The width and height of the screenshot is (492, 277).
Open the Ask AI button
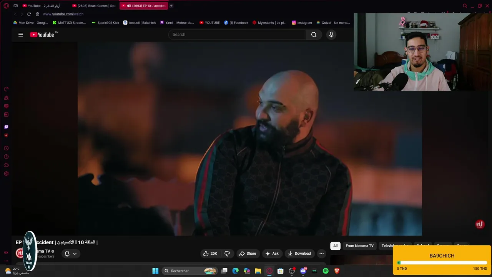point(272,254)
